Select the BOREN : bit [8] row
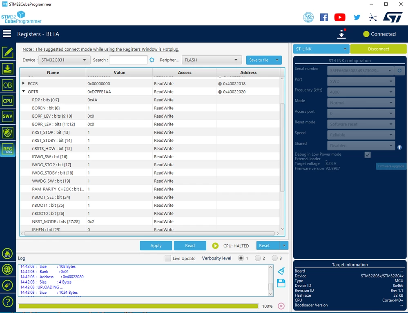This screenshot has width=408, height=313. 150,108
